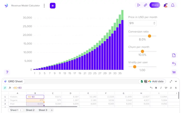Apply currency dollar format
Viewport: 181px width, 113px height.
click(x=176, y=88)
